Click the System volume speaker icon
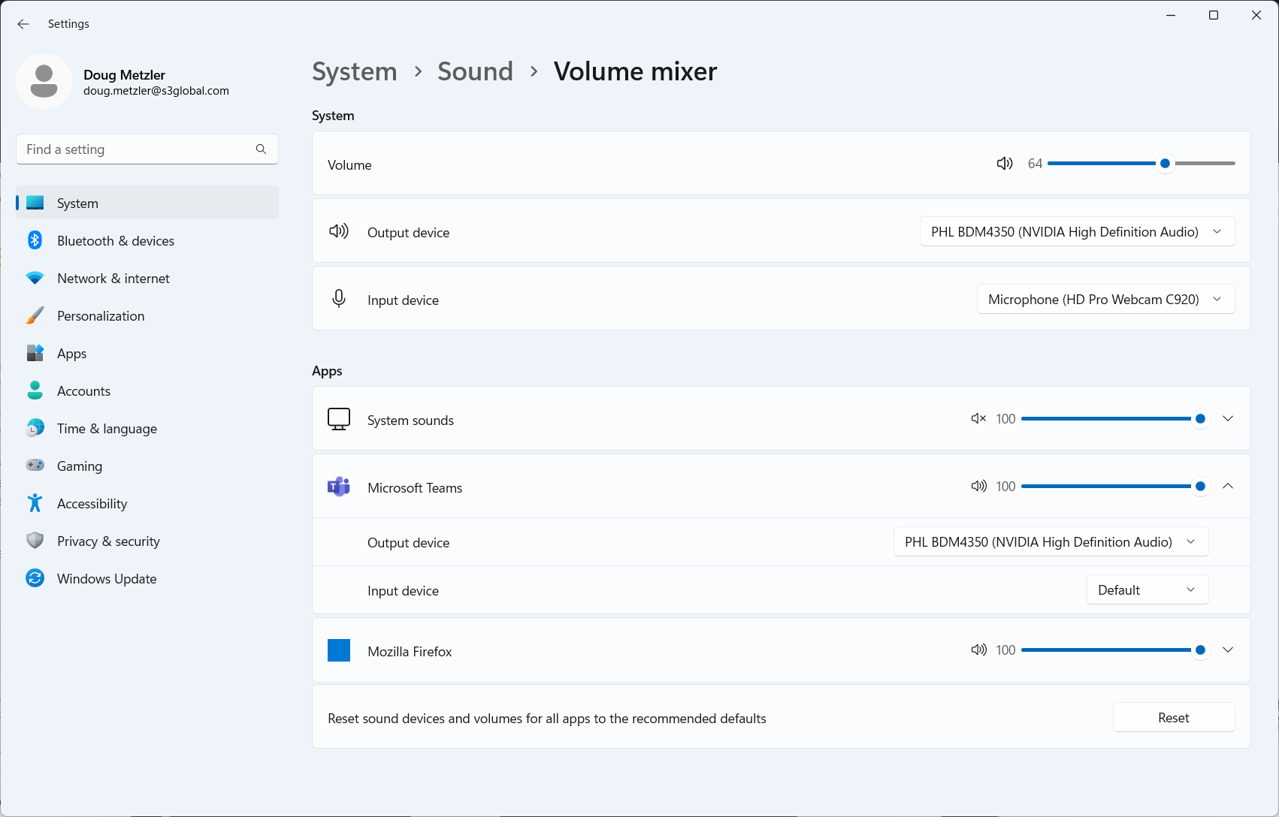Screen dimensions: 1279x817 coord(1004,163)
